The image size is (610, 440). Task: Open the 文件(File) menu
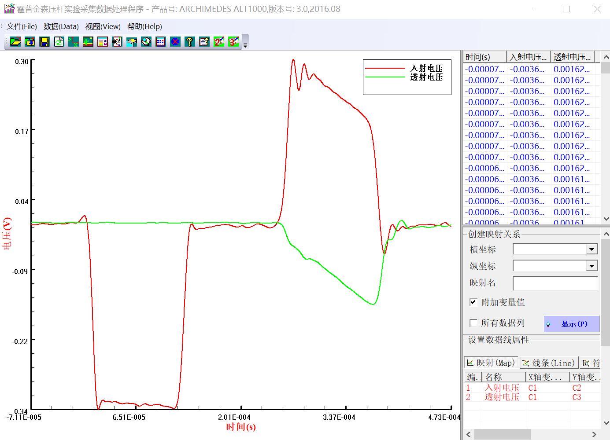(22, 26)
